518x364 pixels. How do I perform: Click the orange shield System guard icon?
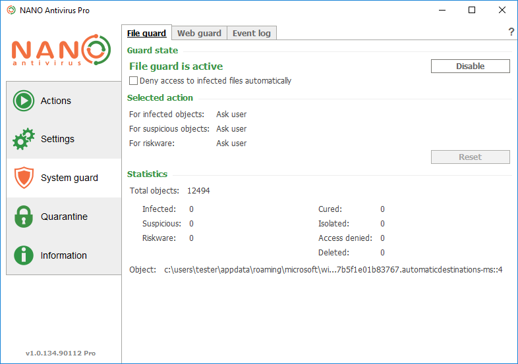(x=24, y=178)
